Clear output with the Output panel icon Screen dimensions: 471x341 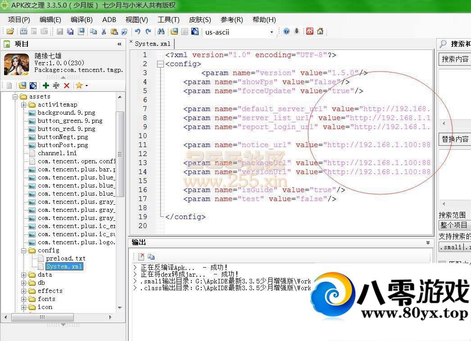click(141, 256)
